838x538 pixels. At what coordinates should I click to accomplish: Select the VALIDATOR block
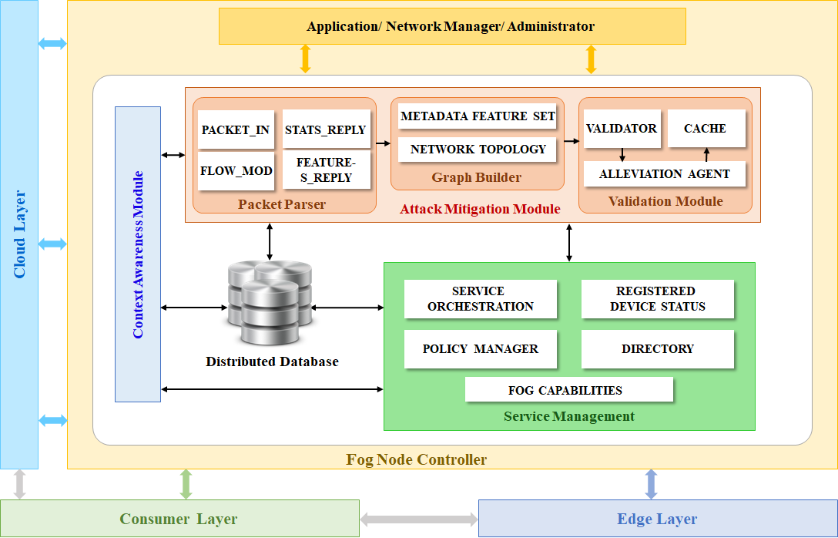621,128
